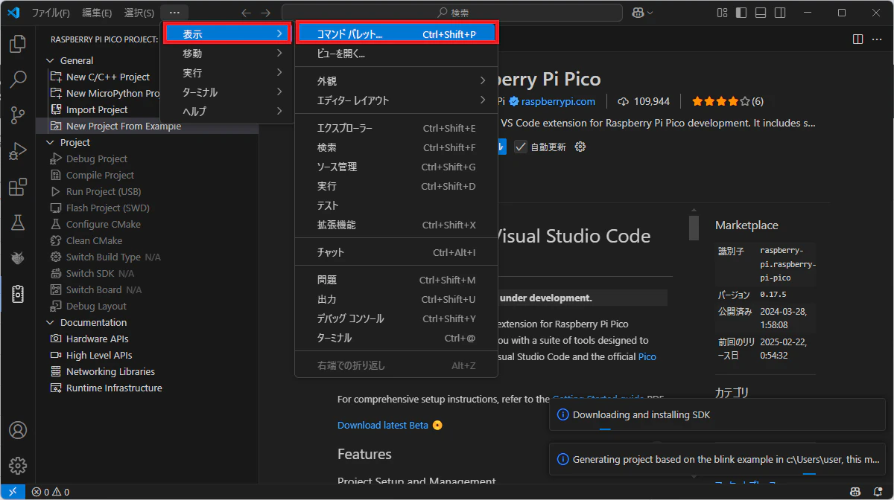The height and width of the screenshot is (500, 894).
Task: Choose エクスプローラー in the view menu
Action: pos(396,128)
